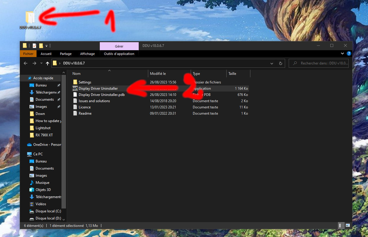Switch to details view in status bar
This screenshot has height=237, width=368.
[341, 225]
